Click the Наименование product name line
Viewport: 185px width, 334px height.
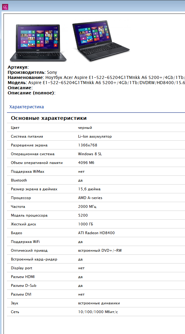point(96,77)
